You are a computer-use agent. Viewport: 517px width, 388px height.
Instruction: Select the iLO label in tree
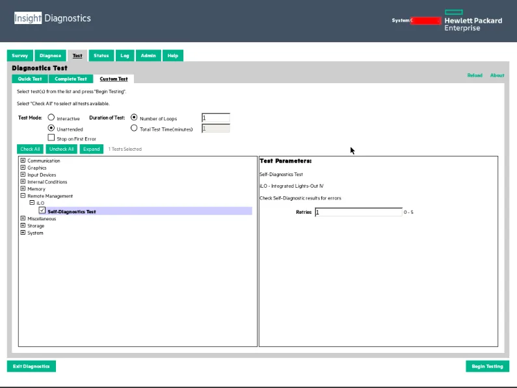[x=40, y=203]
